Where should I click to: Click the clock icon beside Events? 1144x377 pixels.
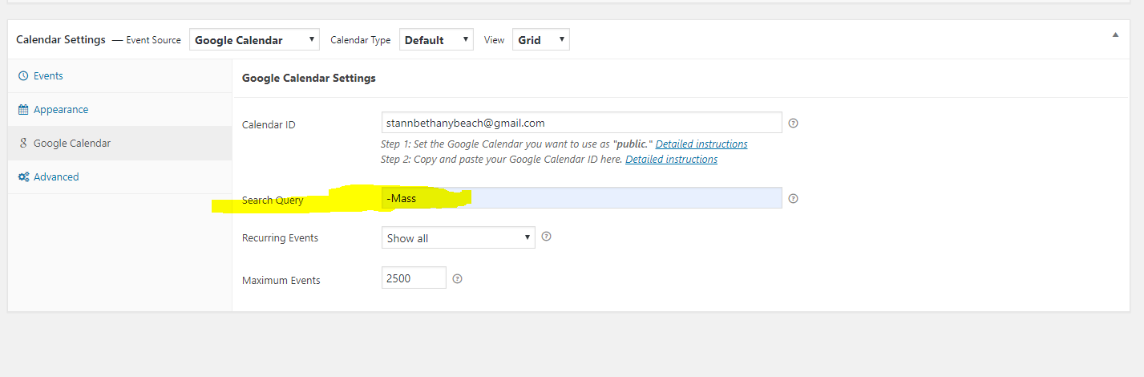(x=23, y=76)
